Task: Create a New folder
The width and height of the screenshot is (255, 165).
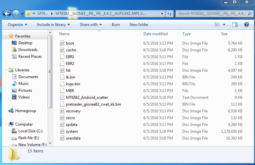Action: [139, 25]
